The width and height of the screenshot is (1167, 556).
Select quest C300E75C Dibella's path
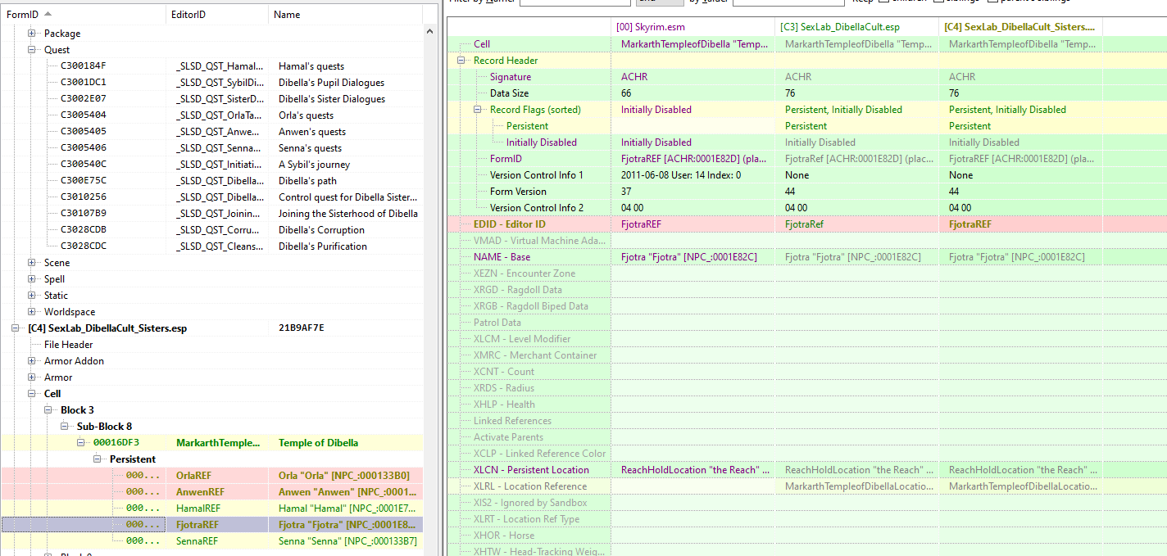tap(211, 181)
